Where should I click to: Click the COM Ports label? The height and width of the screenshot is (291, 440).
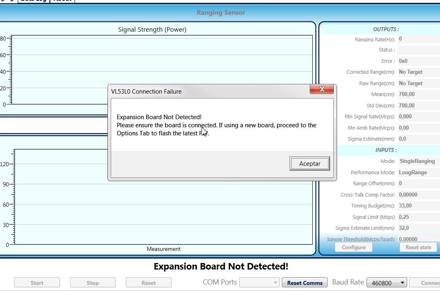[x=220, y=282]
